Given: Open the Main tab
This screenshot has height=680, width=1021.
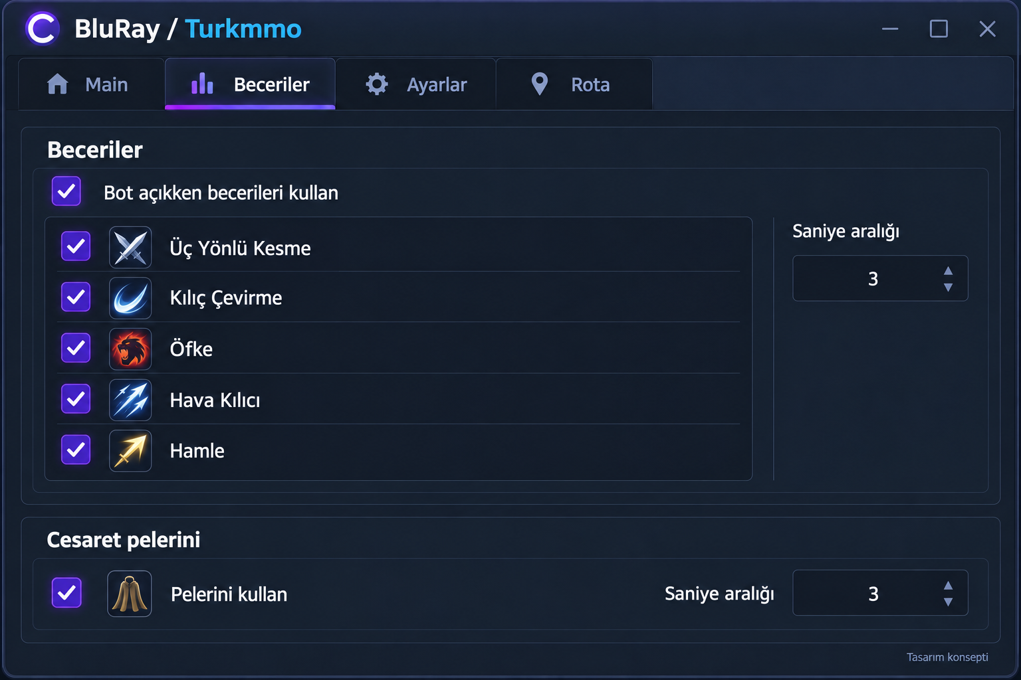Looking at the screenshot, I should pos(91,84).
